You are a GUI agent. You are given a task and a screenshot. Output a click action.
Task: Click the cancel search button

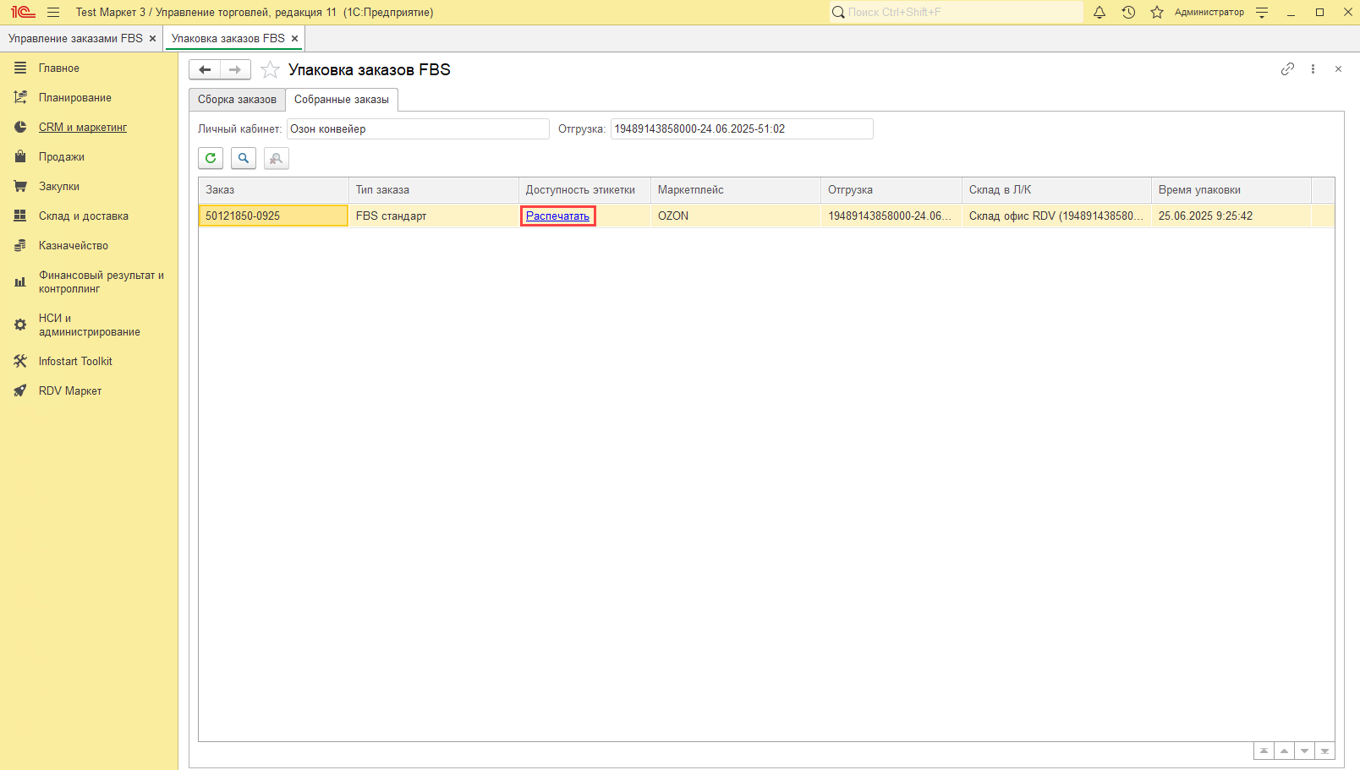tap(277, 158)
